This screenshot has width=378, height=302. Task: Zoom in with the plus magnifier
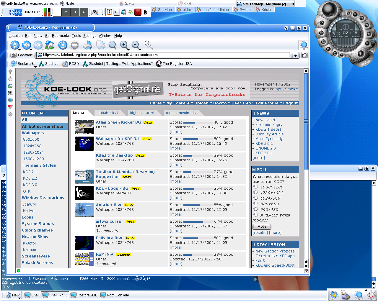[124, 45]
